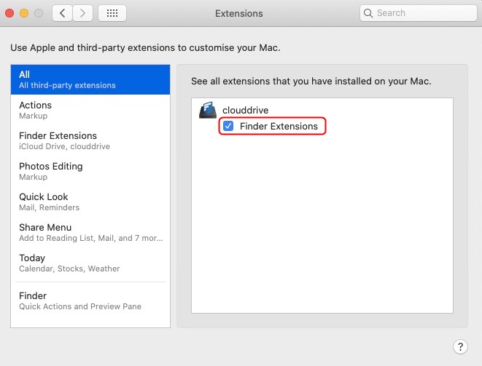Select the All extensions category

[x=90, y=79]
